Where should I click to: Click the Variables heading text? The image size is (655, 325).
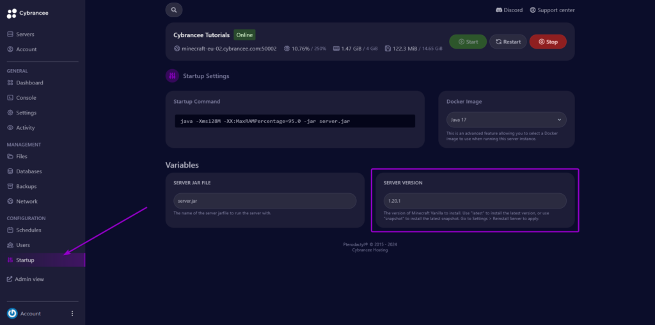(x=182, y=165)
